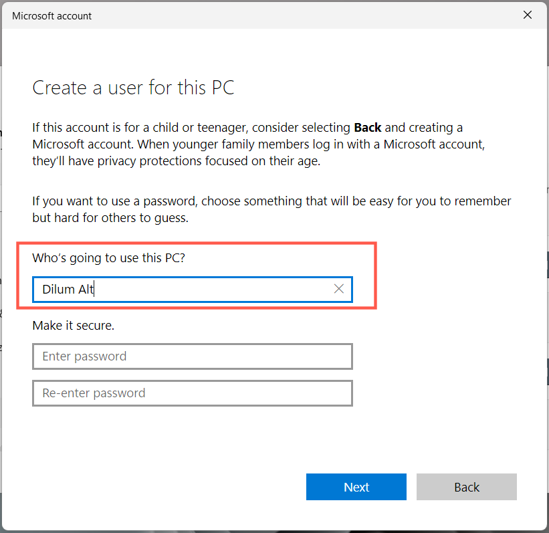Close the Microsoft account dialog
The image size is (549, 533).
click(528, 15)
